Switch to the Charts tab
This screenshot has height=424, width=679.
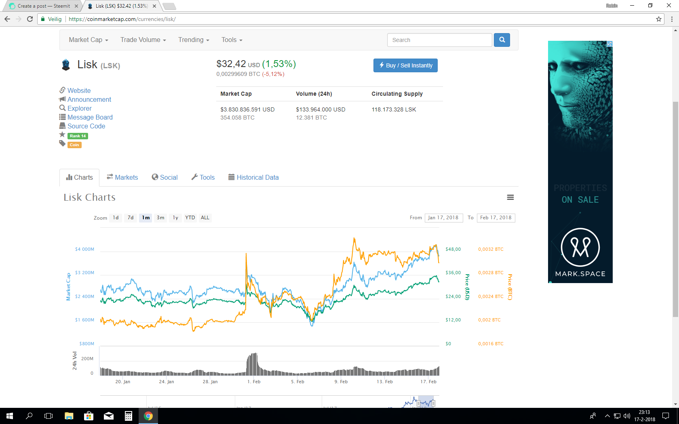(x=79, y=177)
